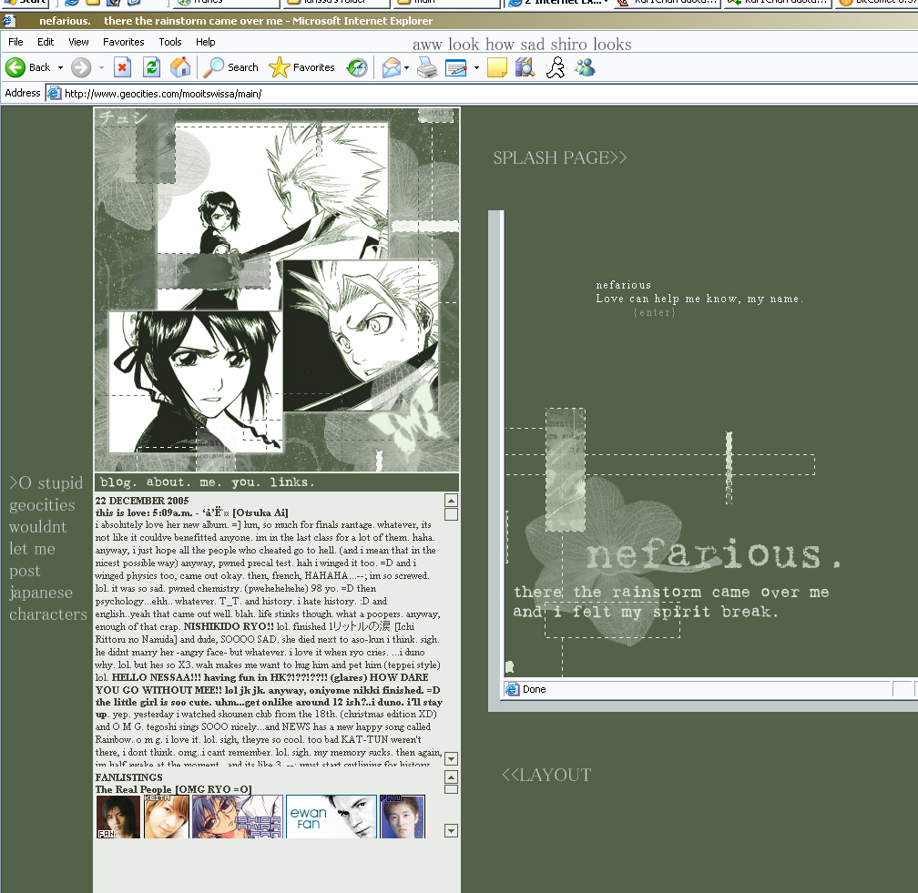Click the Fanlistings frame scrollbar thumb
This screenshot has height=893, width=918.
[451, 789]
